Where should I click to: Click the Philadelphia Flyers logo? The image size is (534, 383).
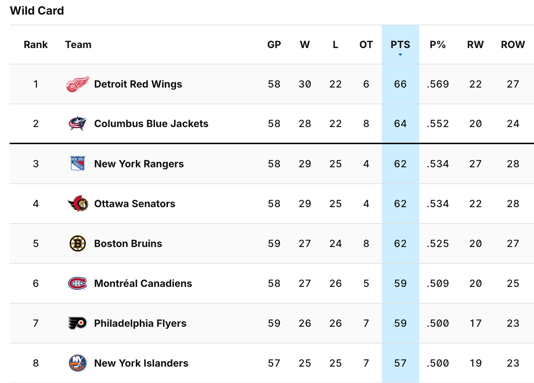pos(78,323)
